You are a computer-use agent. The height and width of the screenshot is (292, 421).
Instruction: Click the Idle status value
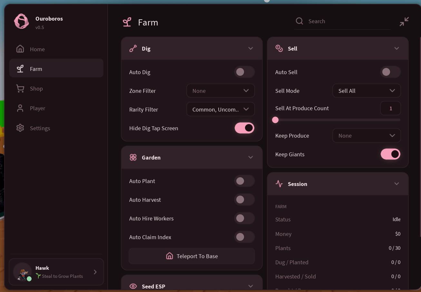point(397,219)
